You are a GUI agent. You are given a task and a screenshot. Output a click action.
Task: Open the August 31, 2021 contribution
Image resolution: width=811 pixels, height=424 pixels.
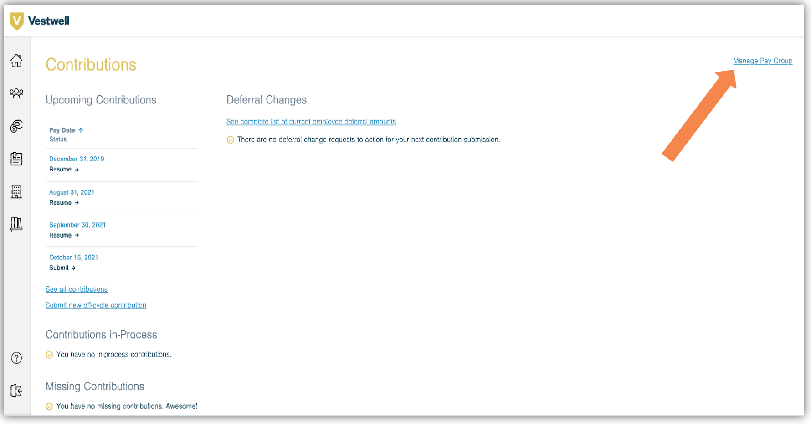tap(72, 192)
